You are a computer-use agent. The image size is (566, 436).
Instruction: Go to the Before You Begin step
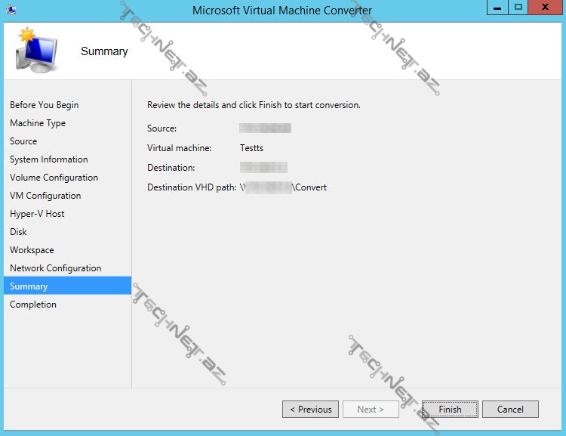click(44, 105)
